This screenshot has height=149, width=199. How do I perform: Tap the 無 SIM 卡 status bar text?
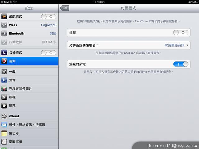[6, 2]
